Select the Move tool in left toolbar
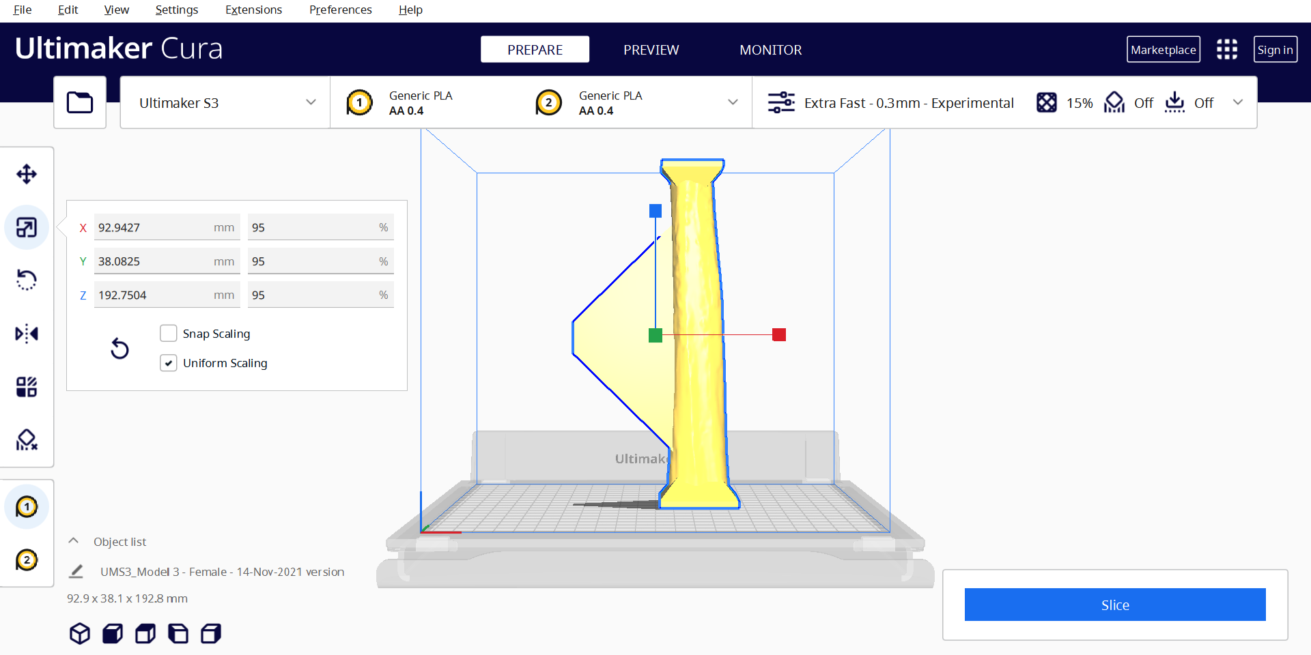 tap(27, 174)
